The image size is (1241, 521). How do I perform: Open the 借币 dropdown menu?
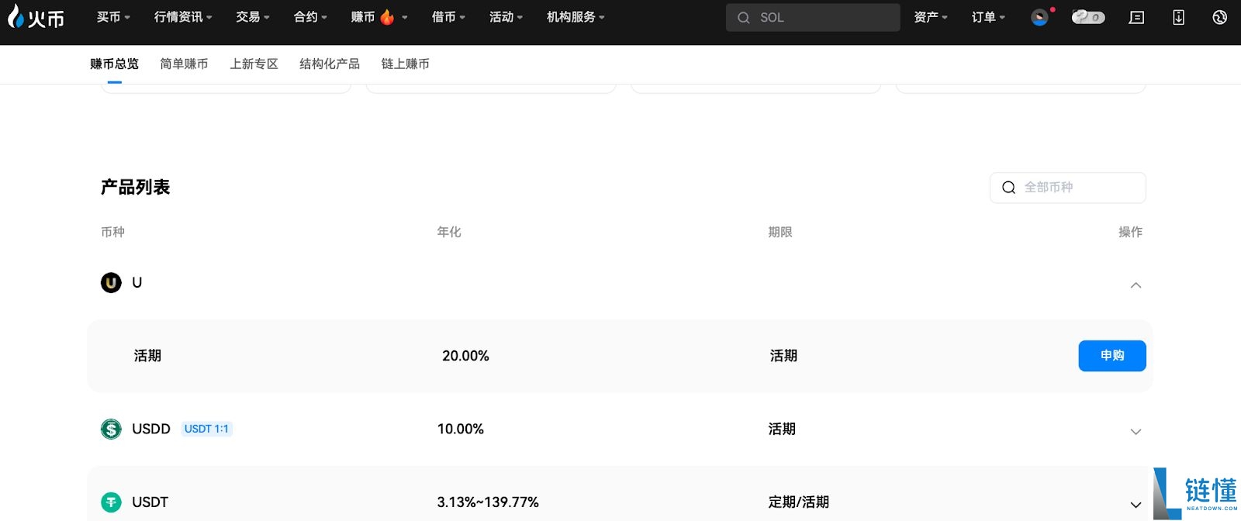[x=448, y=17]
